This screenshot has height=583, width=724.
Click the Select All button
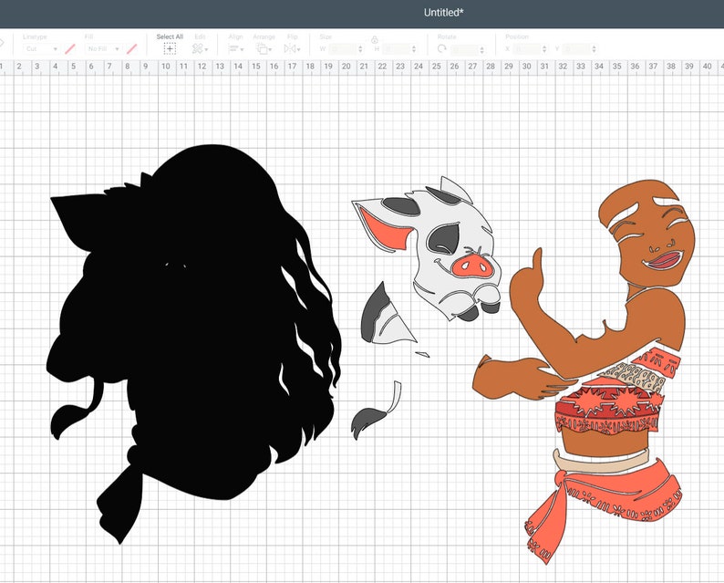(x=170, y=45)
